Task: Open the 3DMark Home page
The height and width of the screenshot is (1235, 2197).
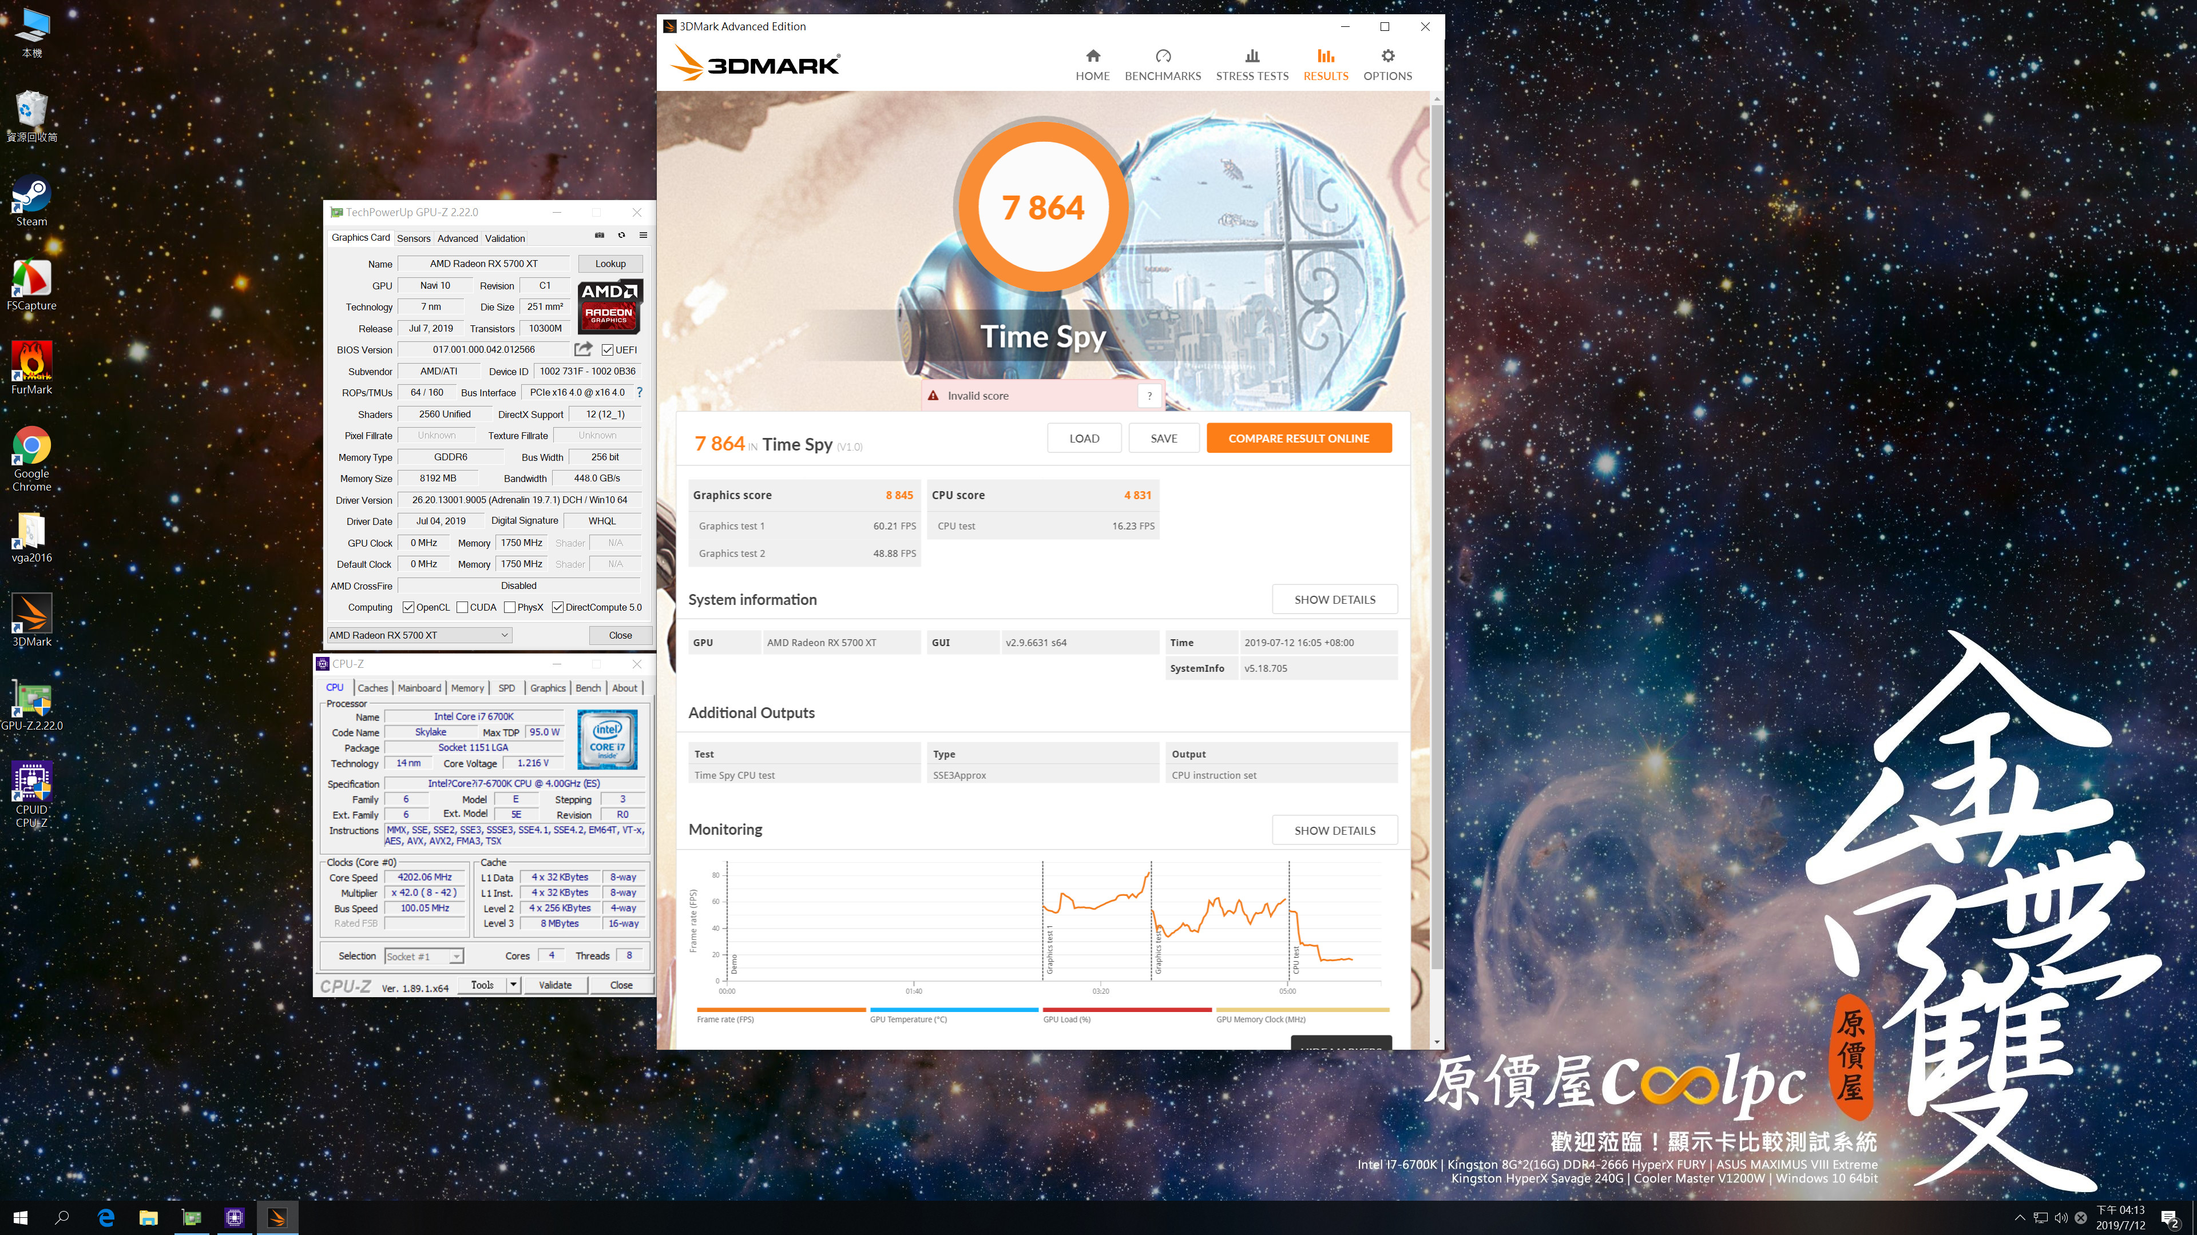Action: click(1092, 65)
